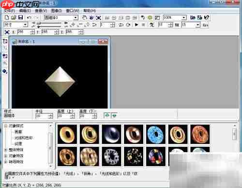Open the 100% zoom dropdown
Screen dimensions: 242x188
184,17
